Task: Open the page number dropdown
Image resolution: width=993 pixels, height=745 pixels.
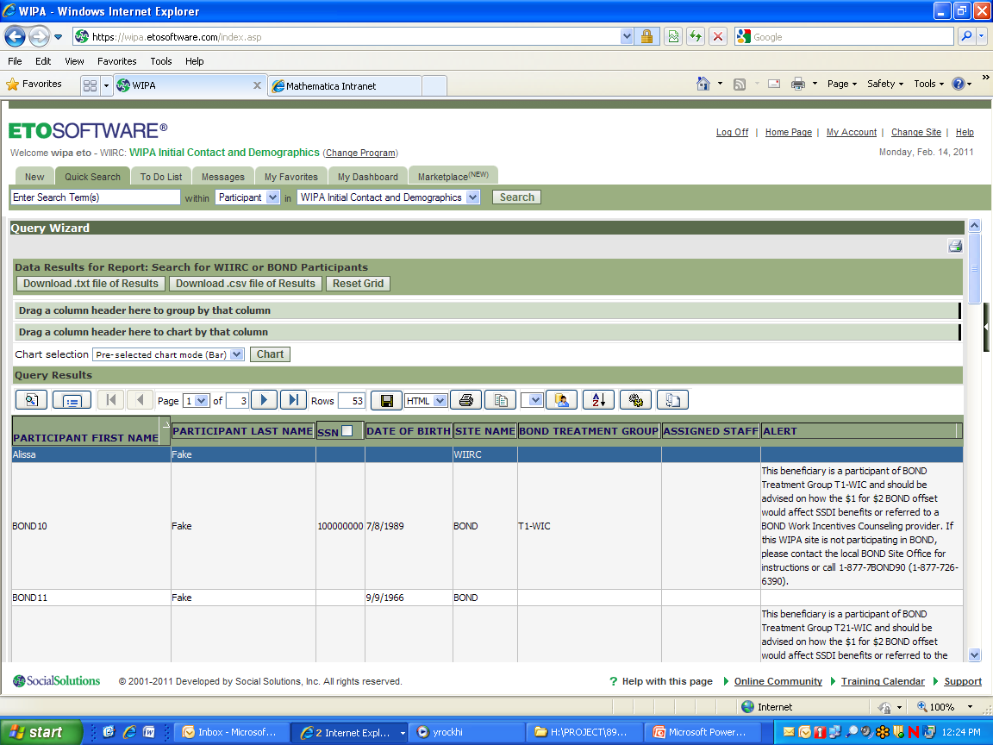Action: click(x=196, y=401)
